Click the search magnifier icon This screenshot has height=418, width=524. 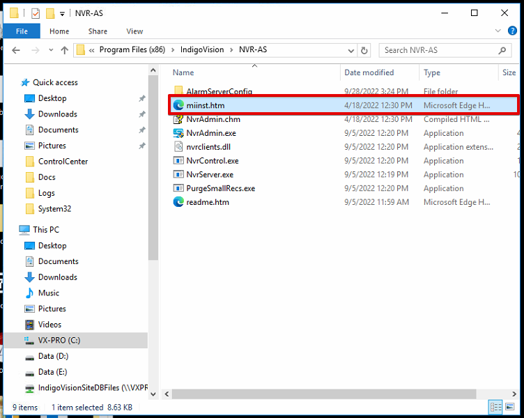coord(502,50)
